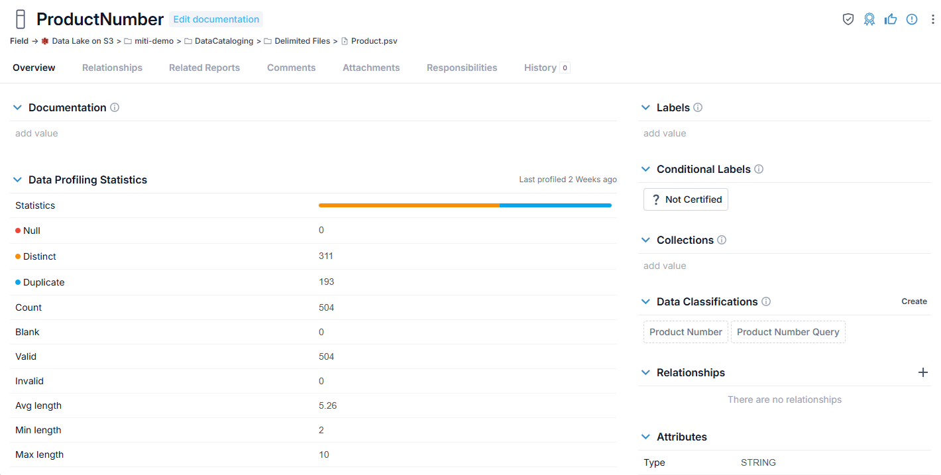The height and width of the screenshot is (475, 941).
Task: Click the Data Classifications info icon
Action: 766,301
